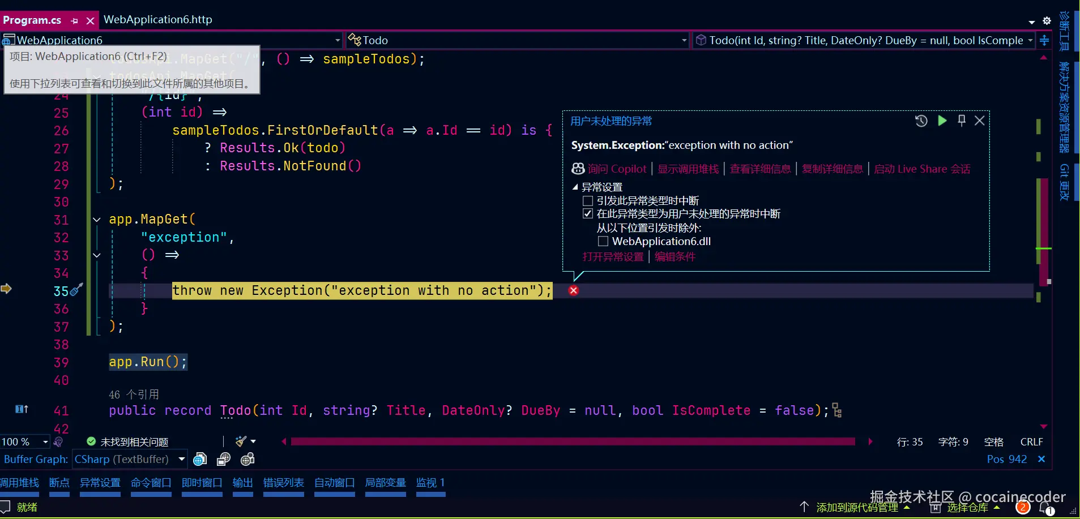Click the 显示调用堆栈 link
The width and height of the screenshot is (1080, 519).
pos(688,169)
